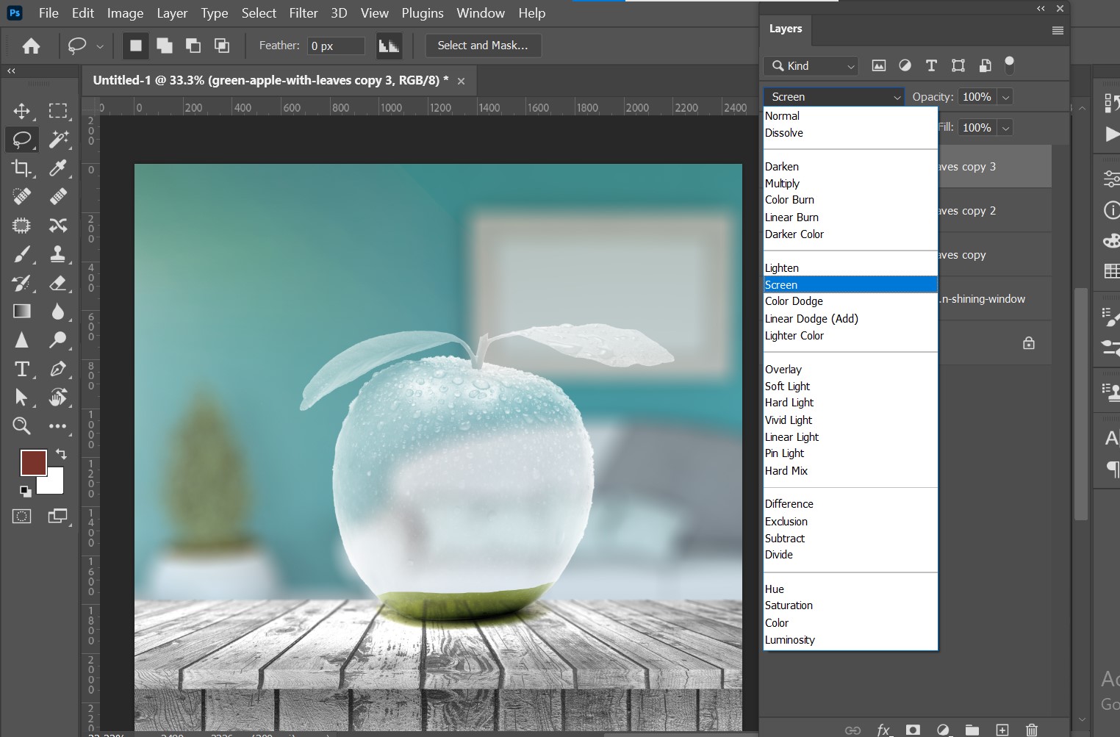This screenshot has width=1120, height=737.
Task: Pick the Eyedropper tool
Action: (58, 168)
